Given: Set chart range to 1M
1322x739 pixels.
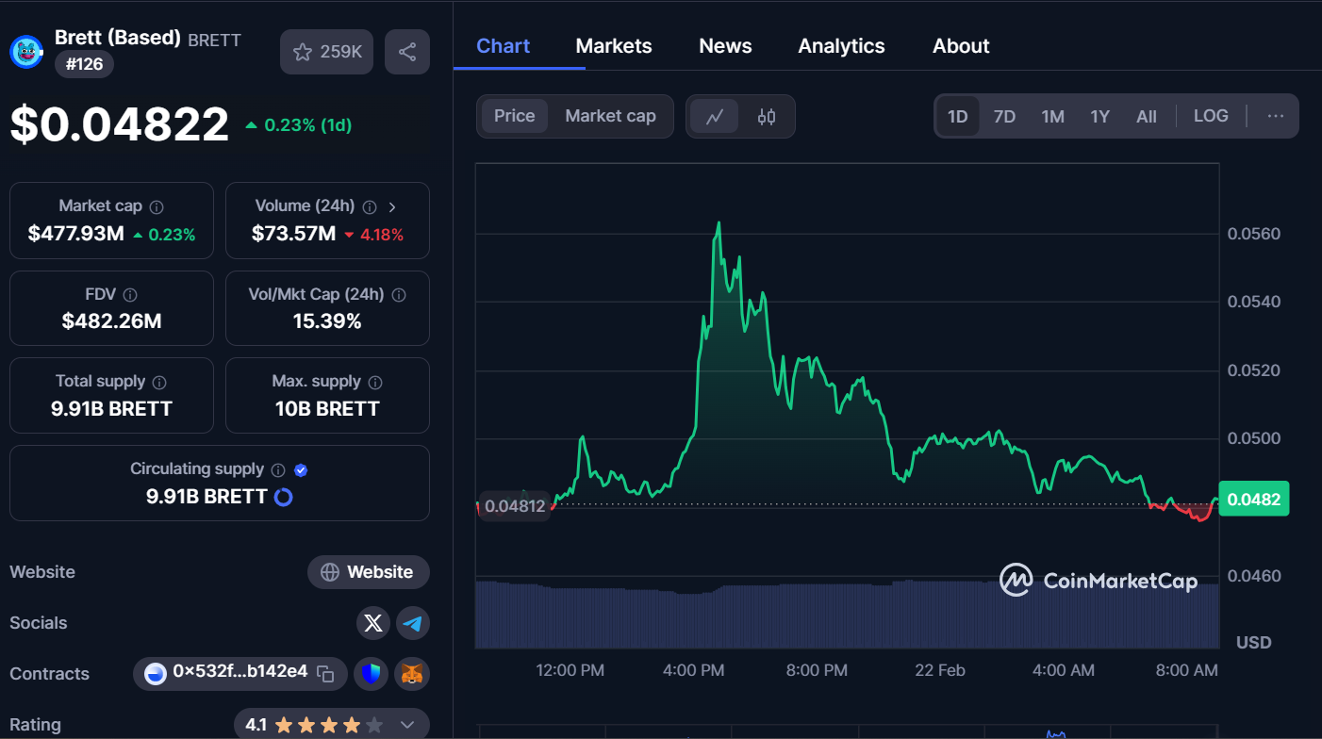Looking at the screenshot, I should [x=1053, y=117].
